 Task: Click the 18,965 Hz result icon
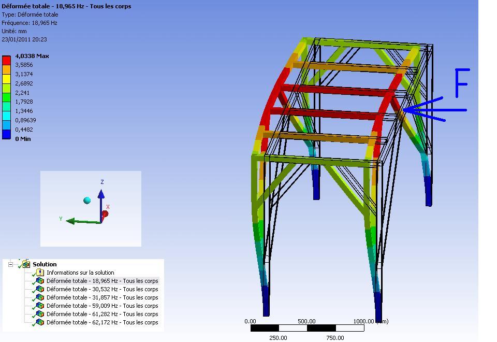[x=40, y=280]
